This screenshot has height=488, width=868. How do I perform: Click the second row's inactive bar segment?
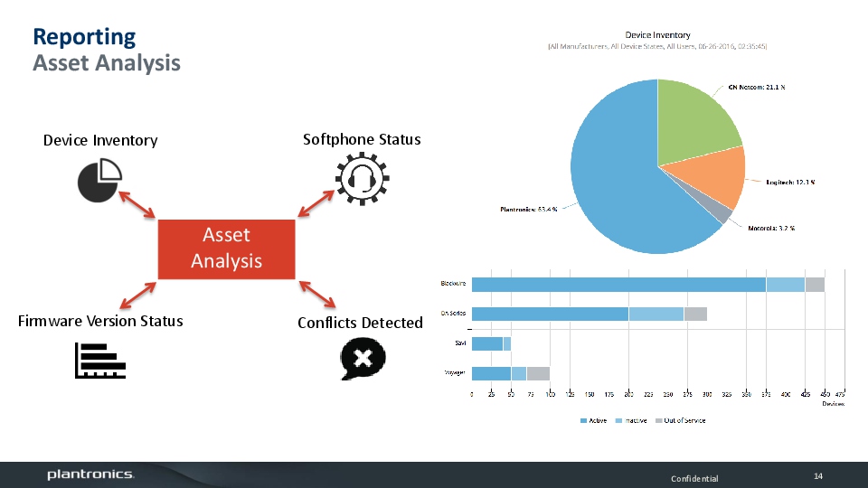(x=656, y=314)
